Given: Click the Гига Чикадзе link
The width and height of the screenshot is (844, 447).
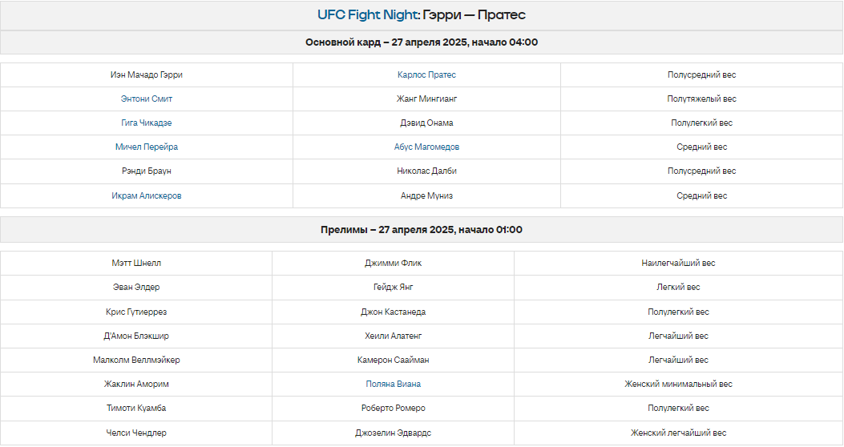Looking at the screenshot, I should point(147,123).
